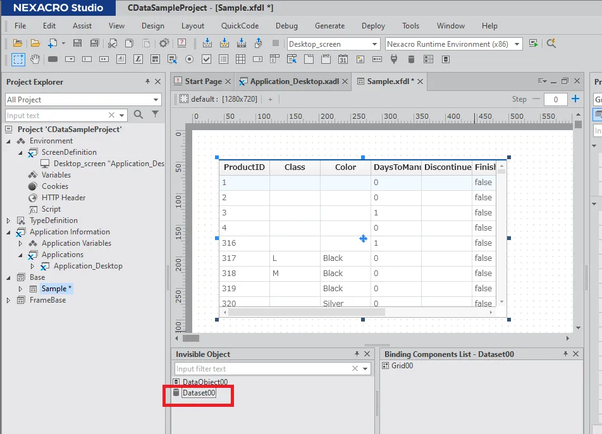Screen dimensions: 602x434
Task: Pick the Calendar component icon
Action: click(343, 59)
